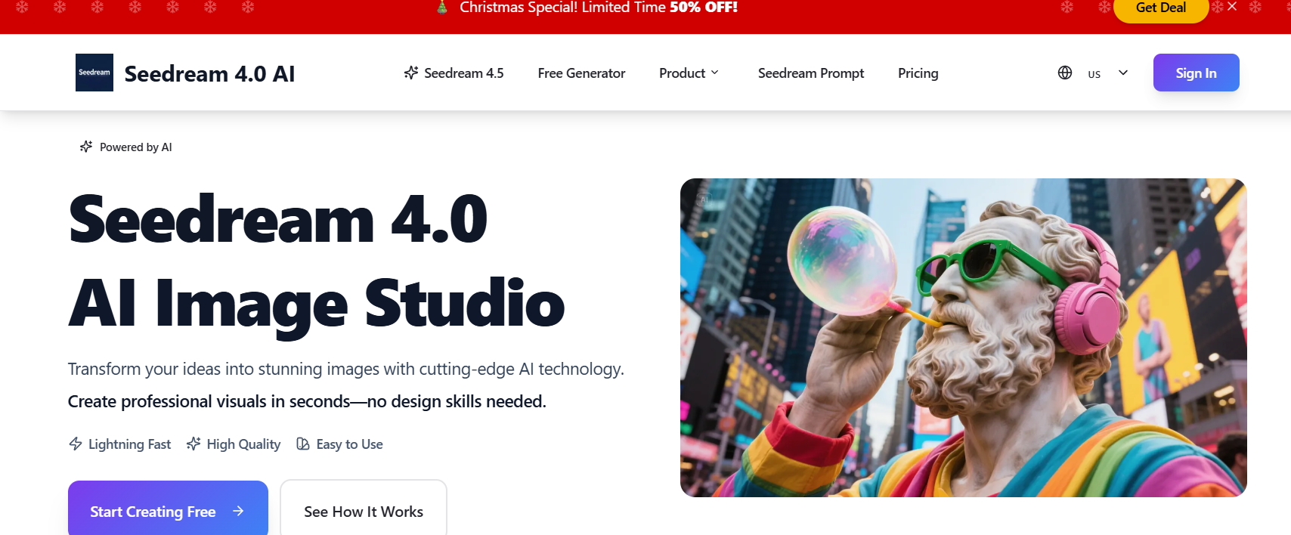The image size is (1291, 535).
Task: Open the Free Generator page
Action: (581, 73)
